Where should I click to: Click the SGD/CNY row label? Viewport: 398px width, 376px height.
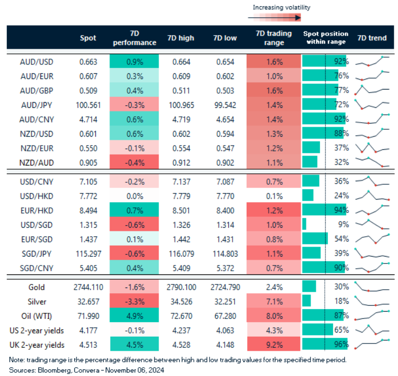coord(37,268)
